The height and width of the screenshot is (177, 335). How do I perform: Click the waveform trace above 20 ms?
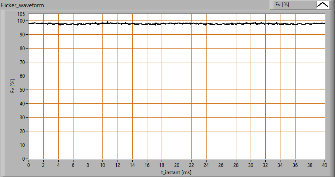pos(177,23)
